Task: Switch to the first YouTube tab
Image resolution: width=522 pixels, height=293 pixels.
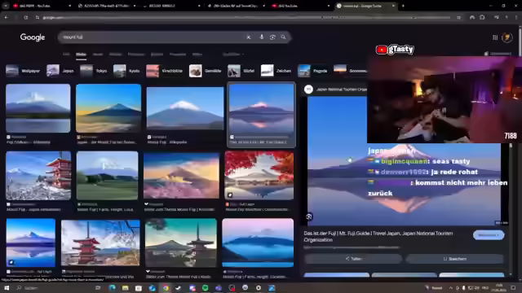Action: point(42,6)
